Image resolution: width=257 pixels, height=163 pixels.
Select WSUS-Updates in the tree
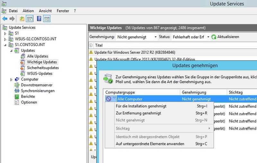coord(40,74)
